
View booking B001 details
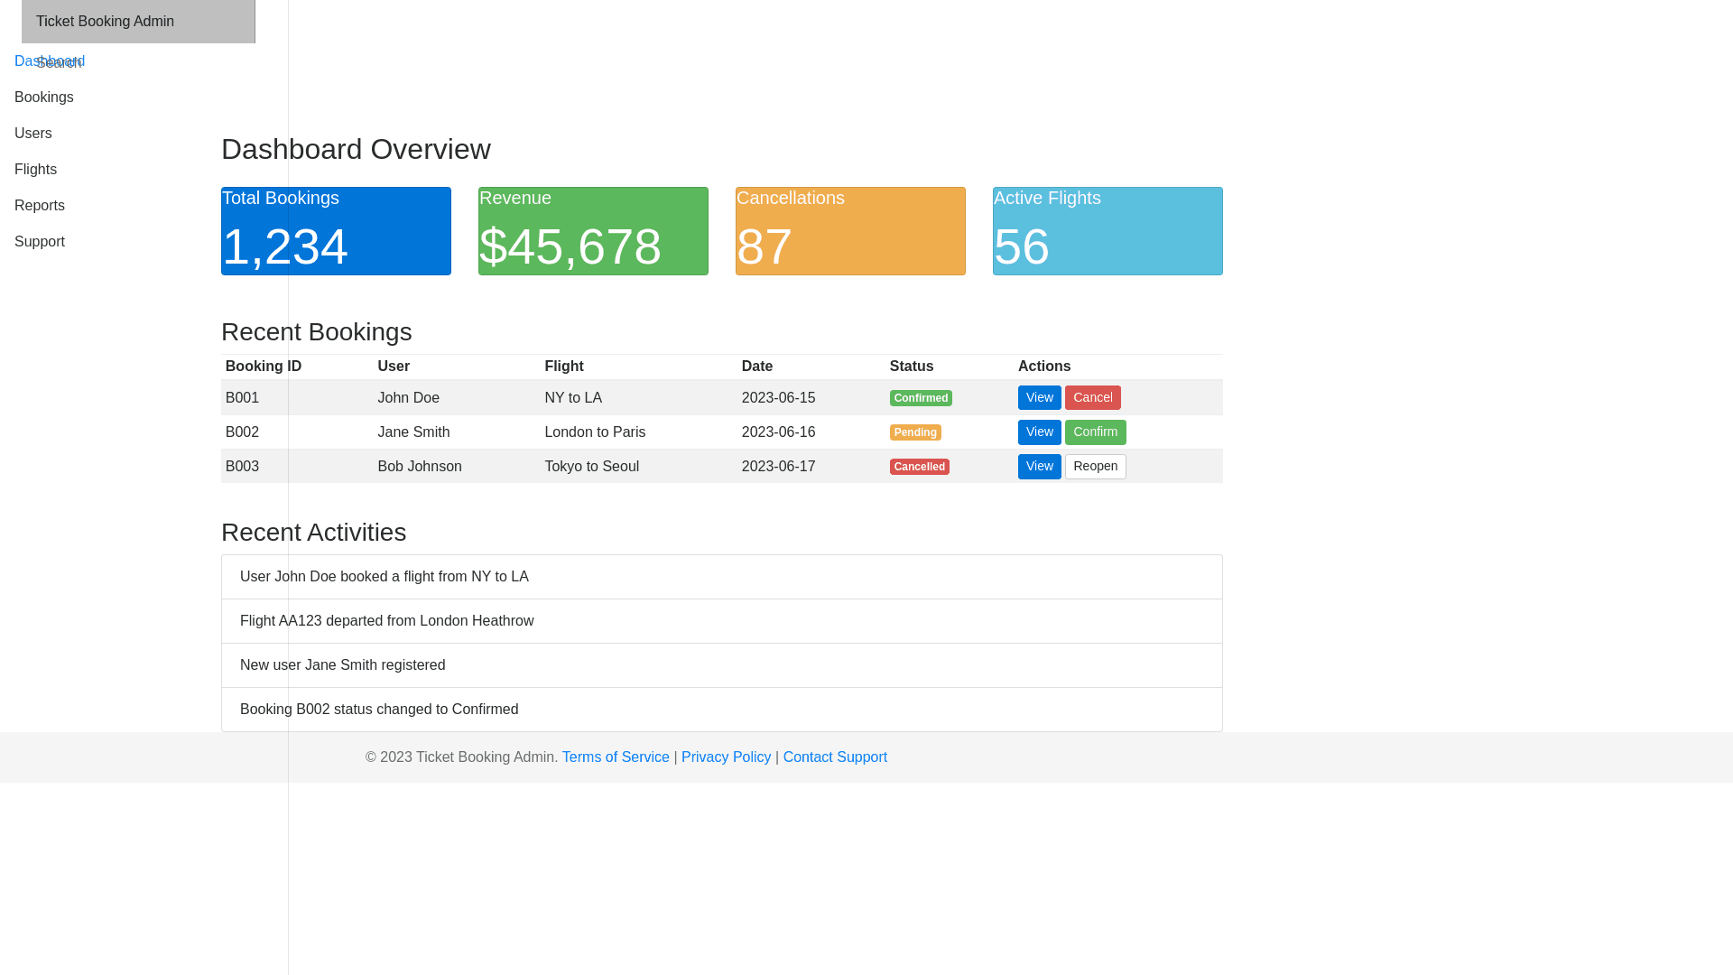pos(1039,398)
